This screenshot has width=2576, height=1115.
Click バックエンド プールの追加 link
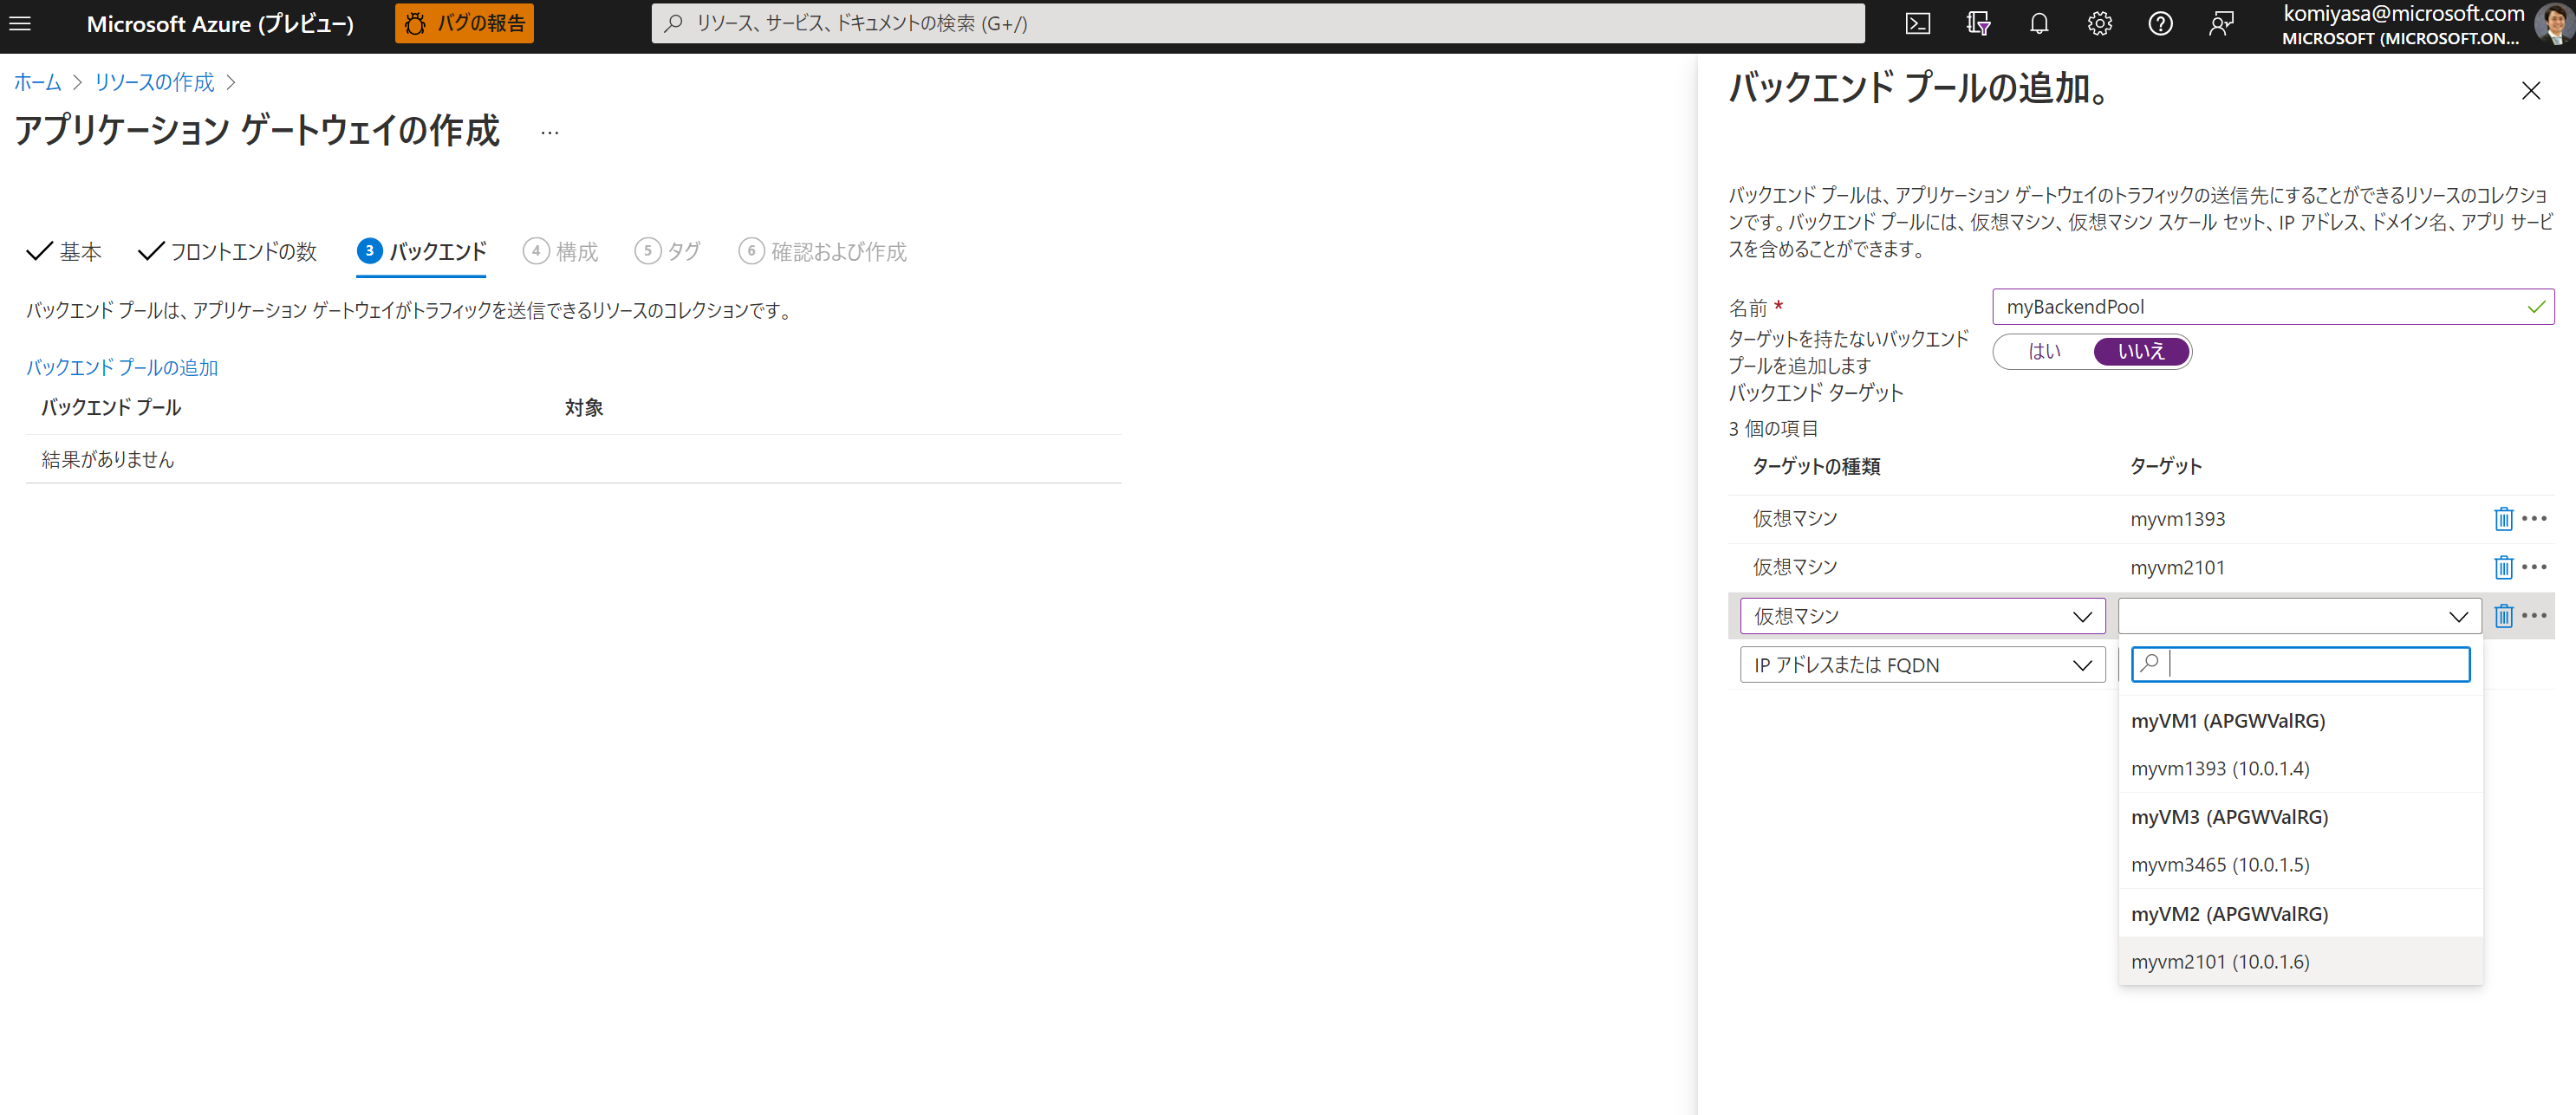122,367
